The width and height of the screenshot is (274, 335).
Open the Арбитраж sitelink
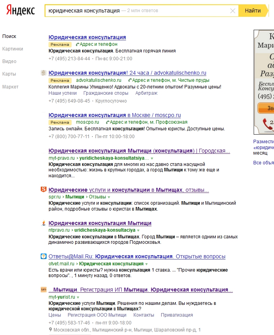(146, 93)
